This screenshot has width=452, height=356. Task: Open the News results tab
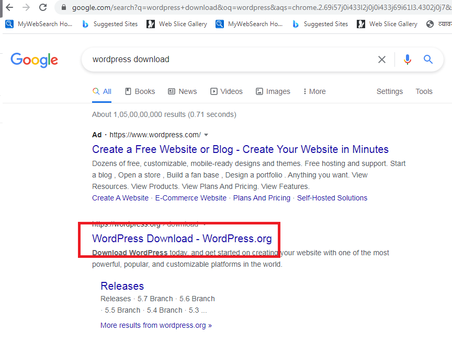click(x=182, y=91)
